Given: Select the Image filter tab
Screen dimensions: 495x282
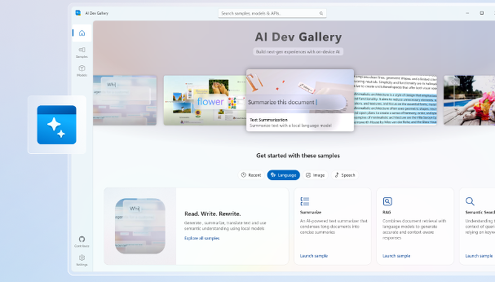Looking at the screenshot, I should tap(315, 175).
